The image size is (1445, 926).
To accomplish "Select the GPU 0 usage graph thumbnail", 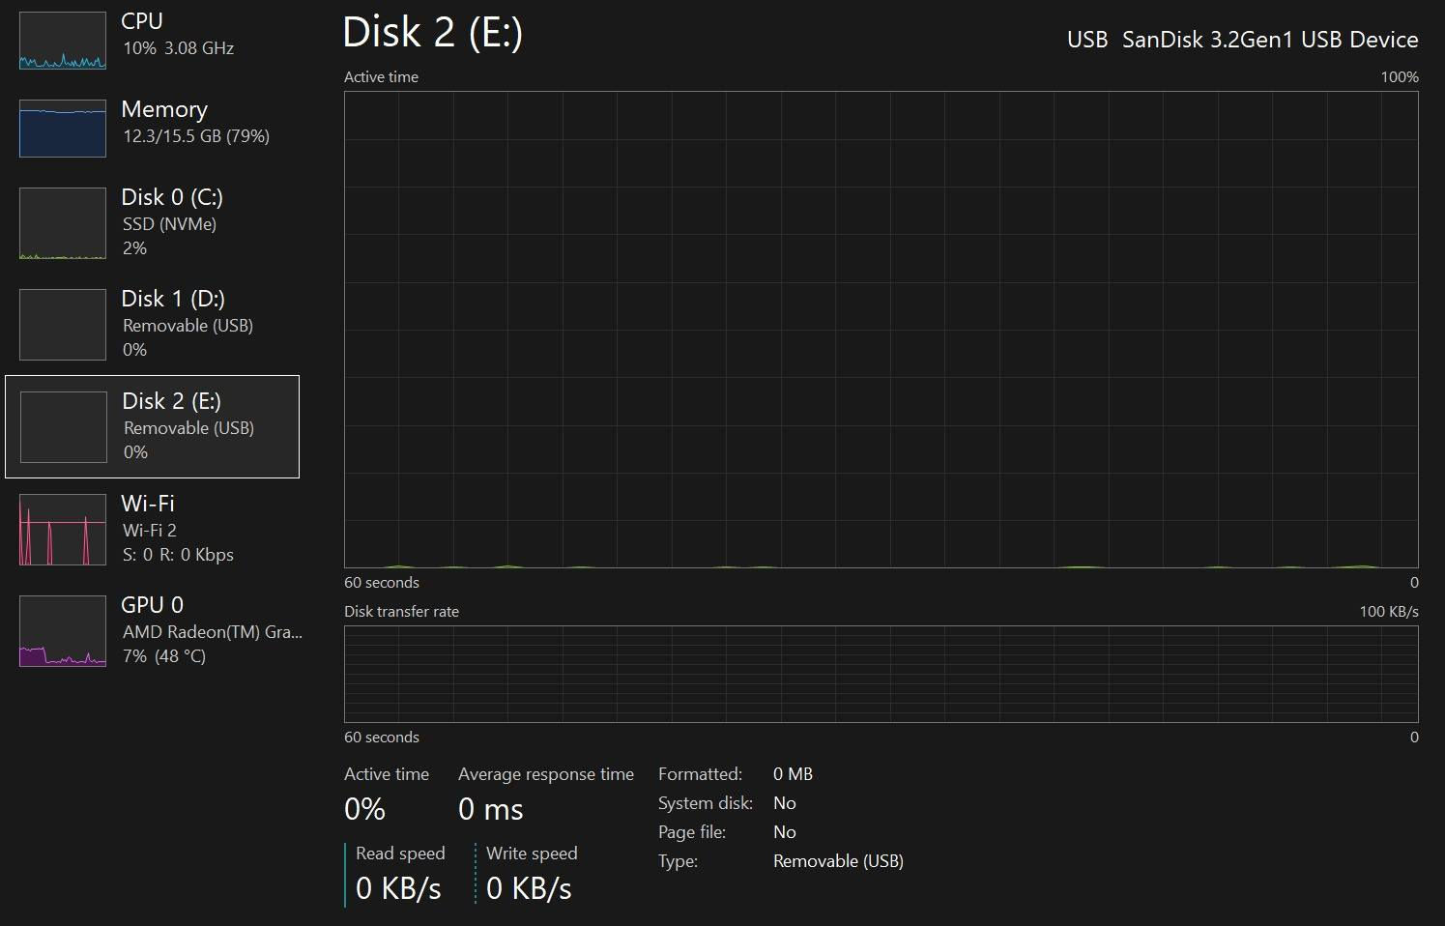I will coord(63,631).
